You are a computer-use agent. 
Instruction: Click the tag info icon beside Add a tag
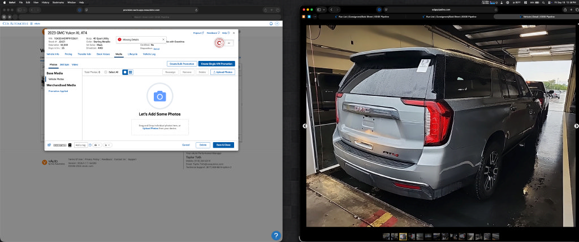90,145
